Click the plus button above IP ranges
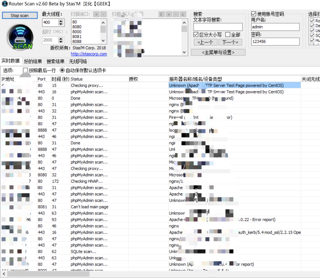Screen dimensions: 320x278 (169, 14)
